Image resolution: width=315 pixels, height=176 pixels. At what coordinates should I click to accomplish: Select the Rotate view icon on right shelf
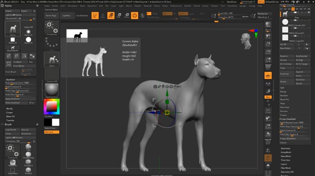click(x=268, y=134)
